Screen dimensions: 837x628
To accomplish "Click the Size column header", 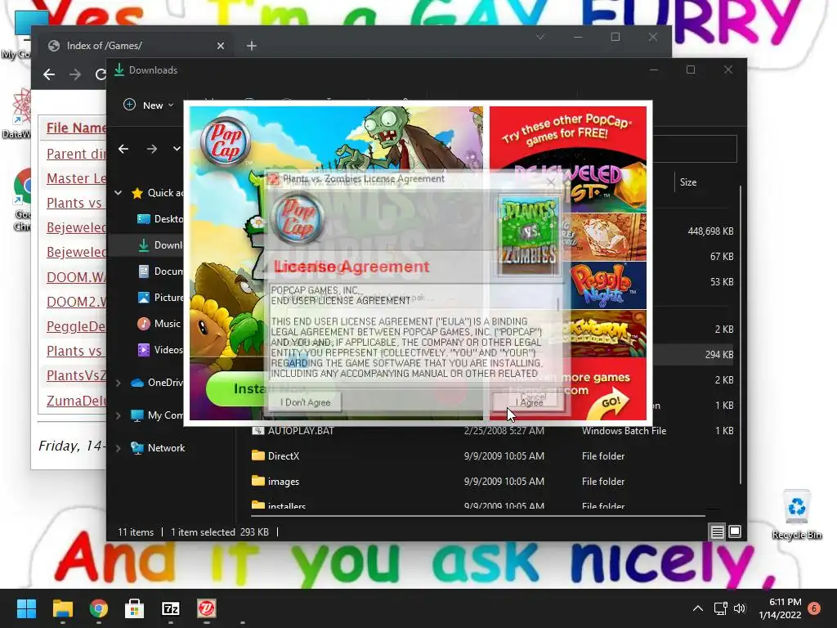I will pyautogui.click(x=688, y=182).
